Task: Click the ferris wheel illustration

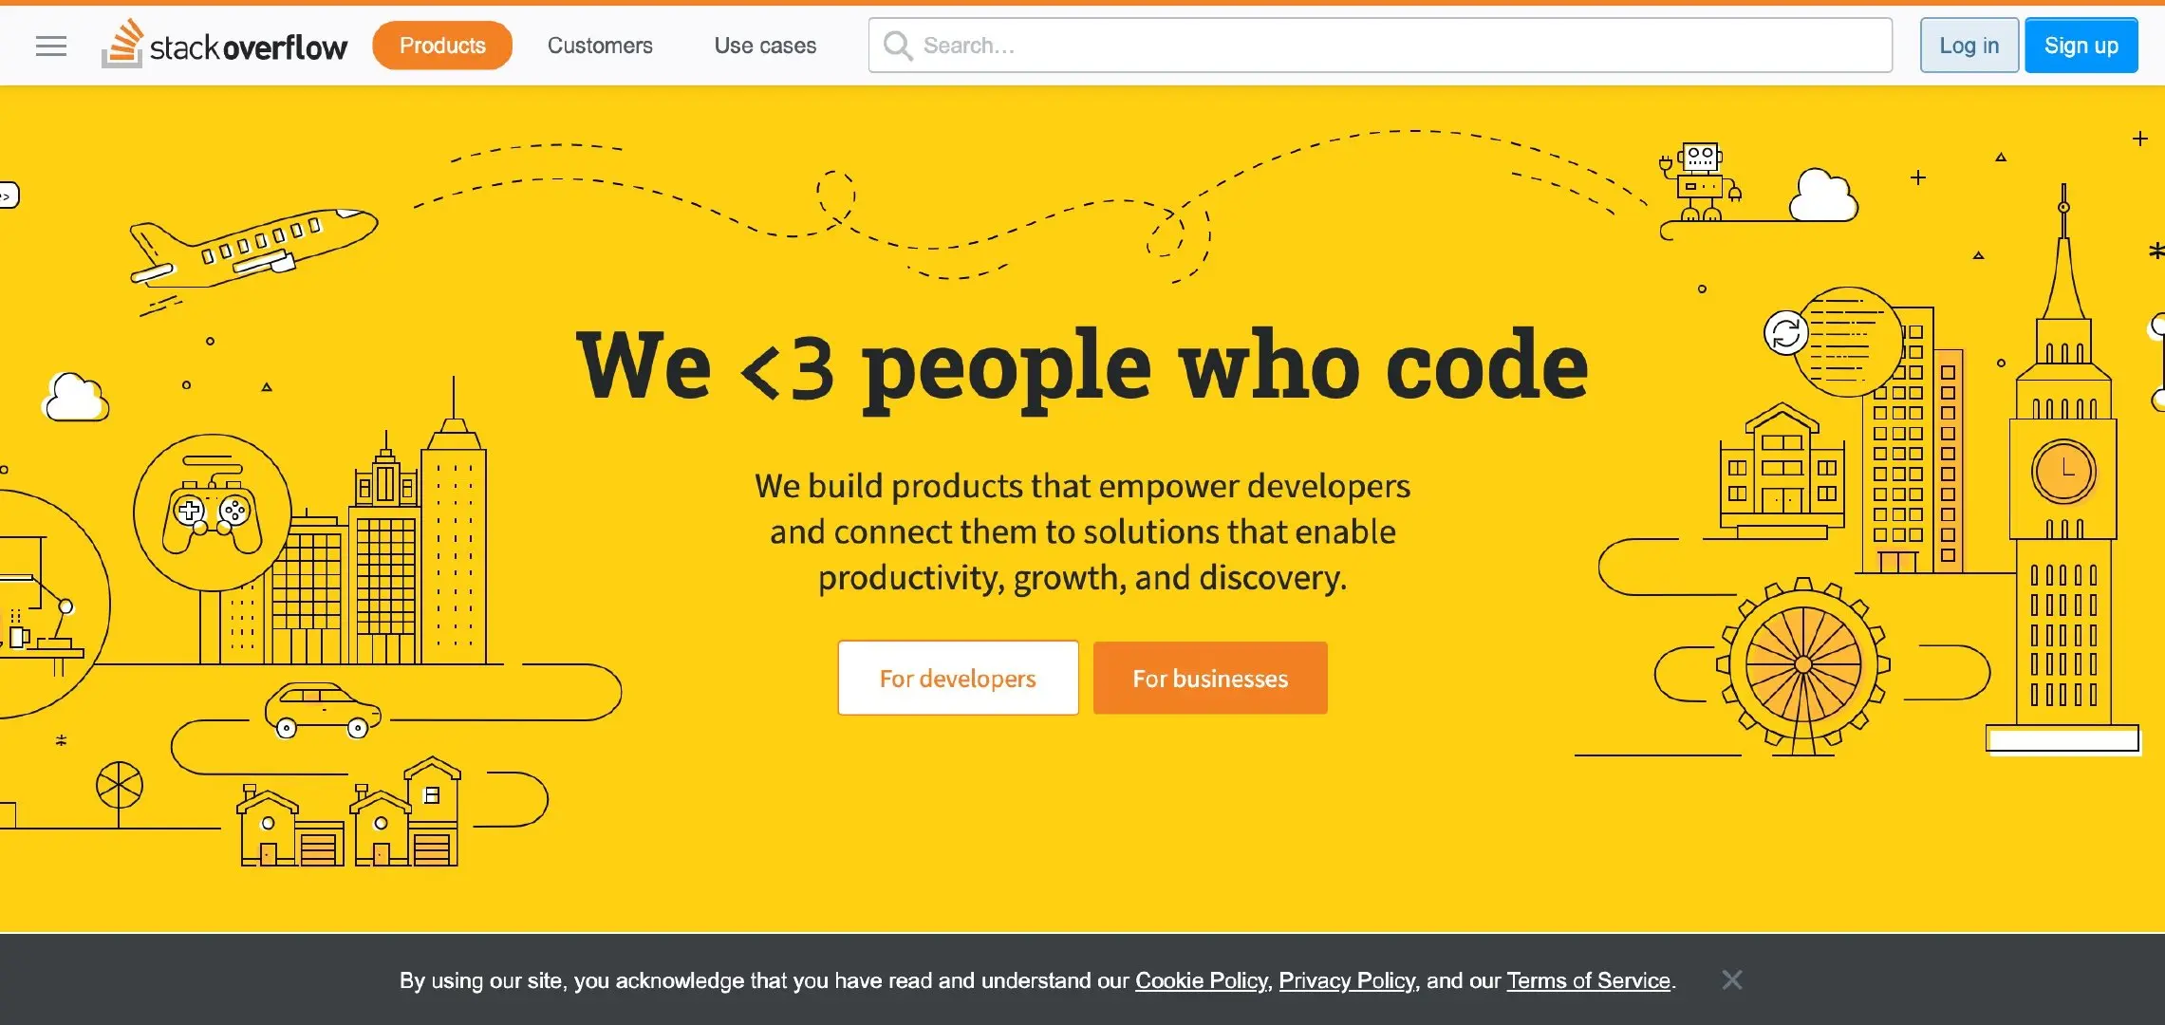Action: (x=1802, y=664)
